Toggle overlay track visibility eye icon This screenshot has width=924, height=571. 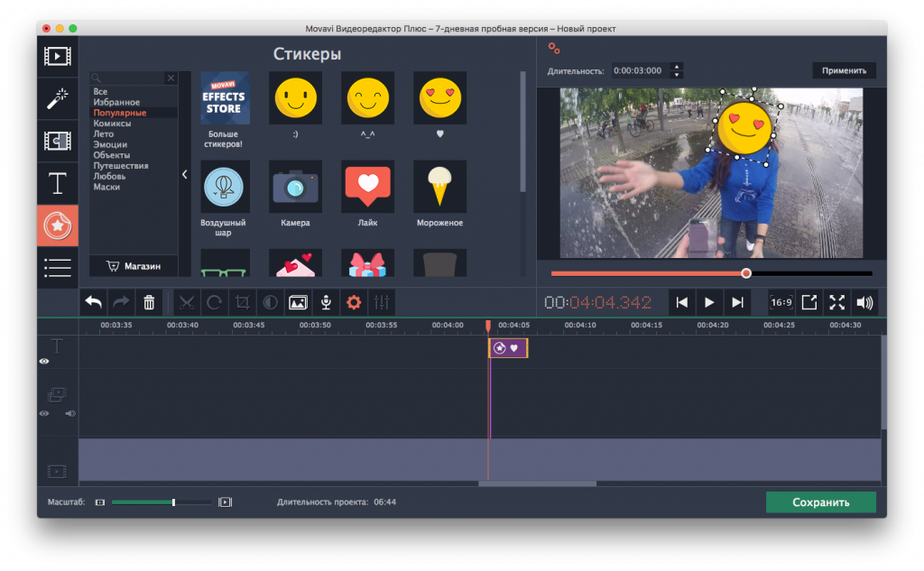click(44, 413)
